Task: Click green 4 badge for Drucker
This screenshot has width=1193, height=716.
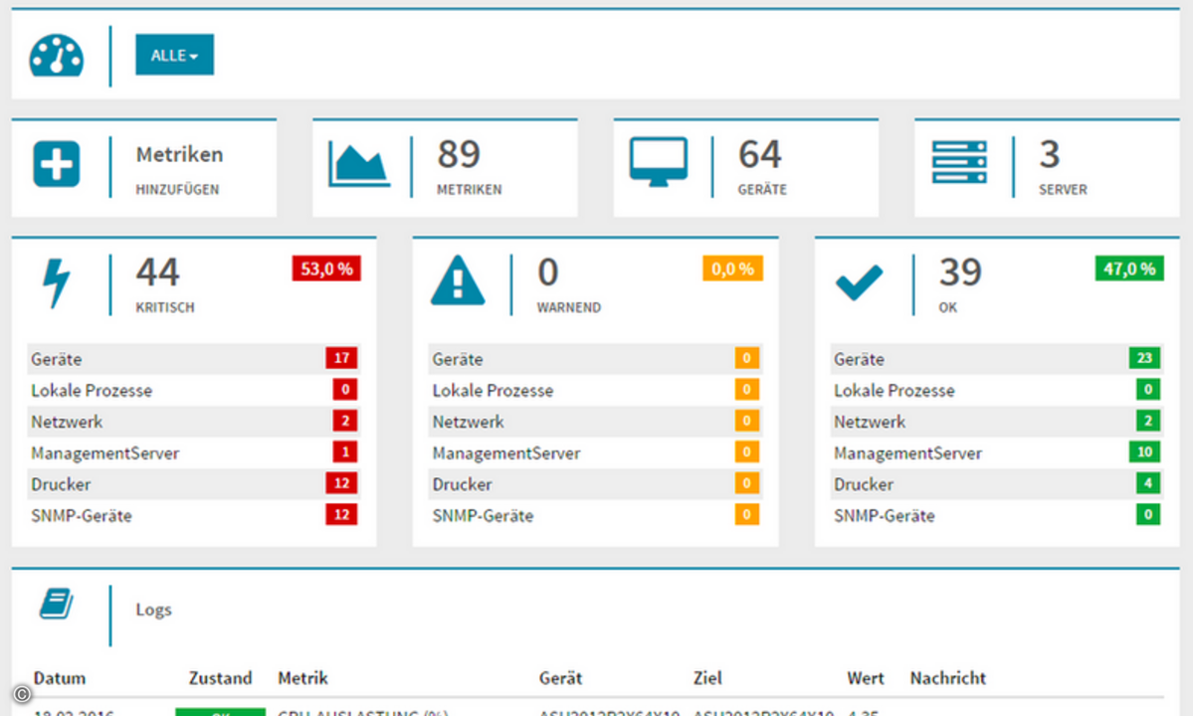Action: pos(1148,482)
